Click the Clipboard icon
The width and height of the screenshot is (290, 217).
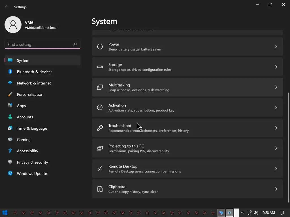[100, 189]
